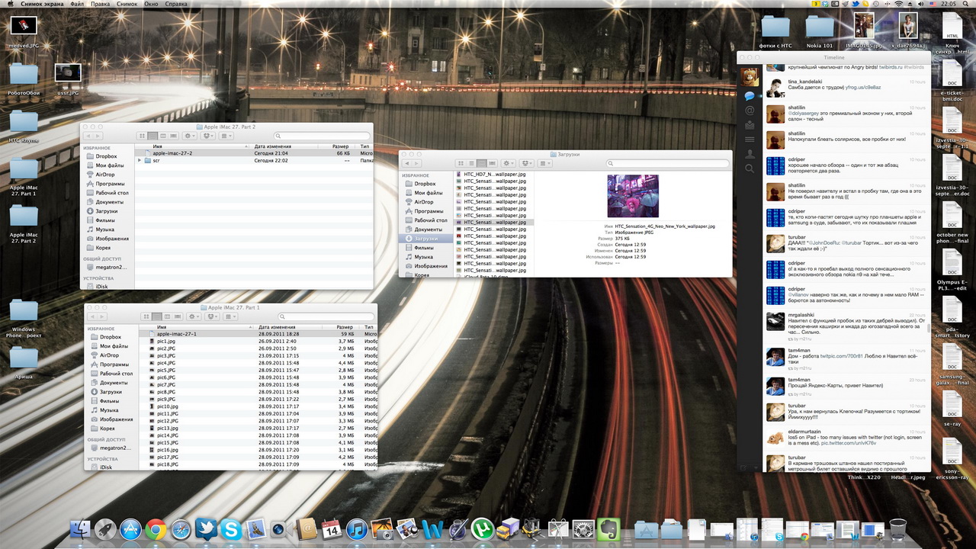
Task: Open yfrog.us link in tina_kandelaki tweet
Action: pyautogui.click(x=862, y=88)
